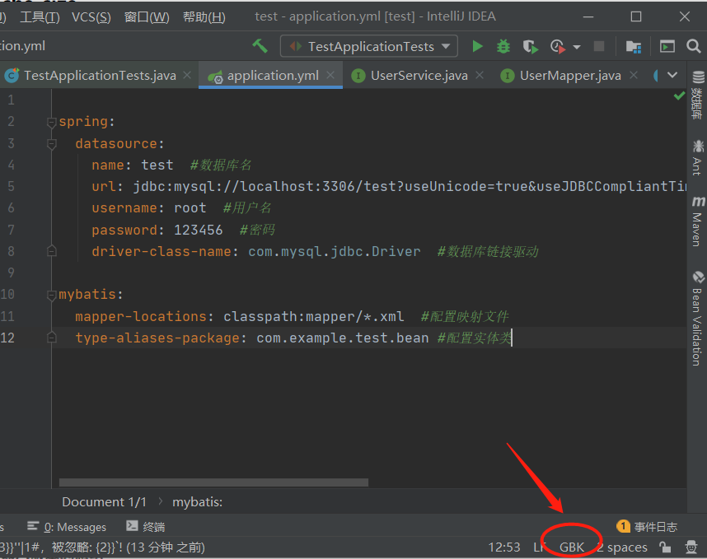This screenshot has width=707, height=559.
Task: Click the Hector inspections icon in status bar
Action: pyautogui.click(x=690, y=547)
